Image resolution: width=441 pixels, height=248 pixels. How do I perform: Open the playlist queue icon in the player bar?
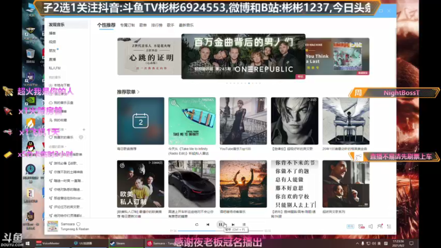[x=389, y=227]
